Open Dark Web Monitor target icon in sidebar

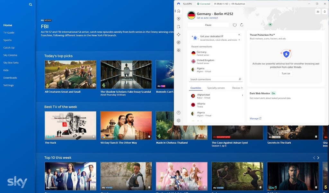point(179,43)
